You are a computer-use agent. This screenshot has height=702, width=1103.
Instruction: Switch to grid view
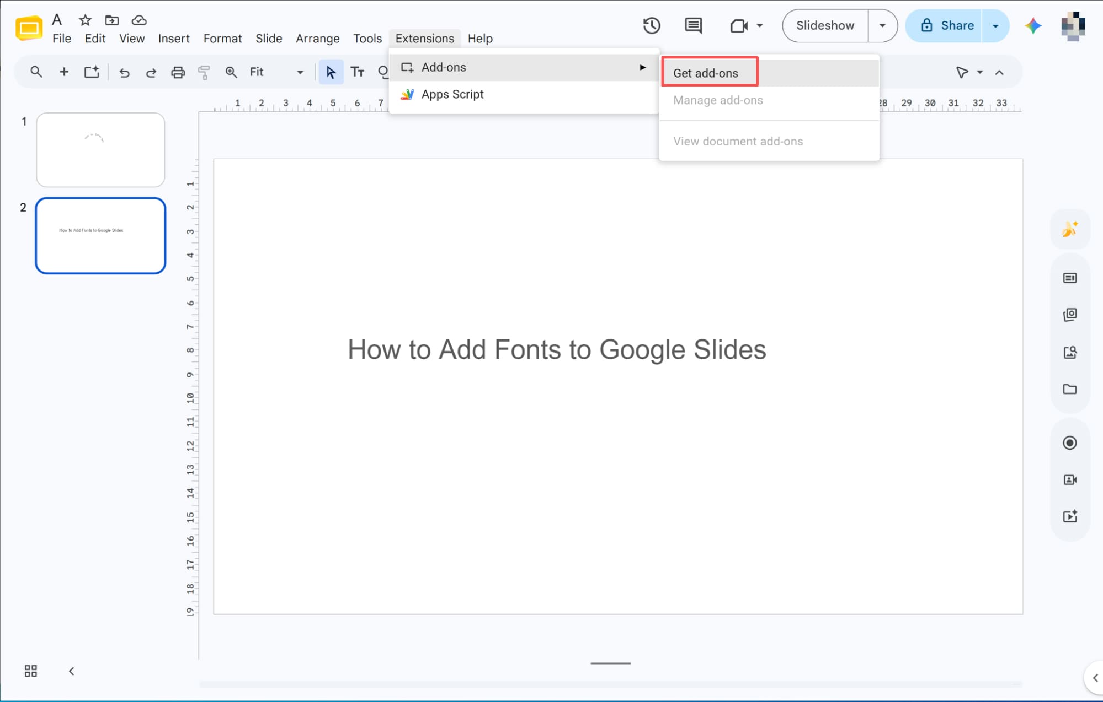31,671
